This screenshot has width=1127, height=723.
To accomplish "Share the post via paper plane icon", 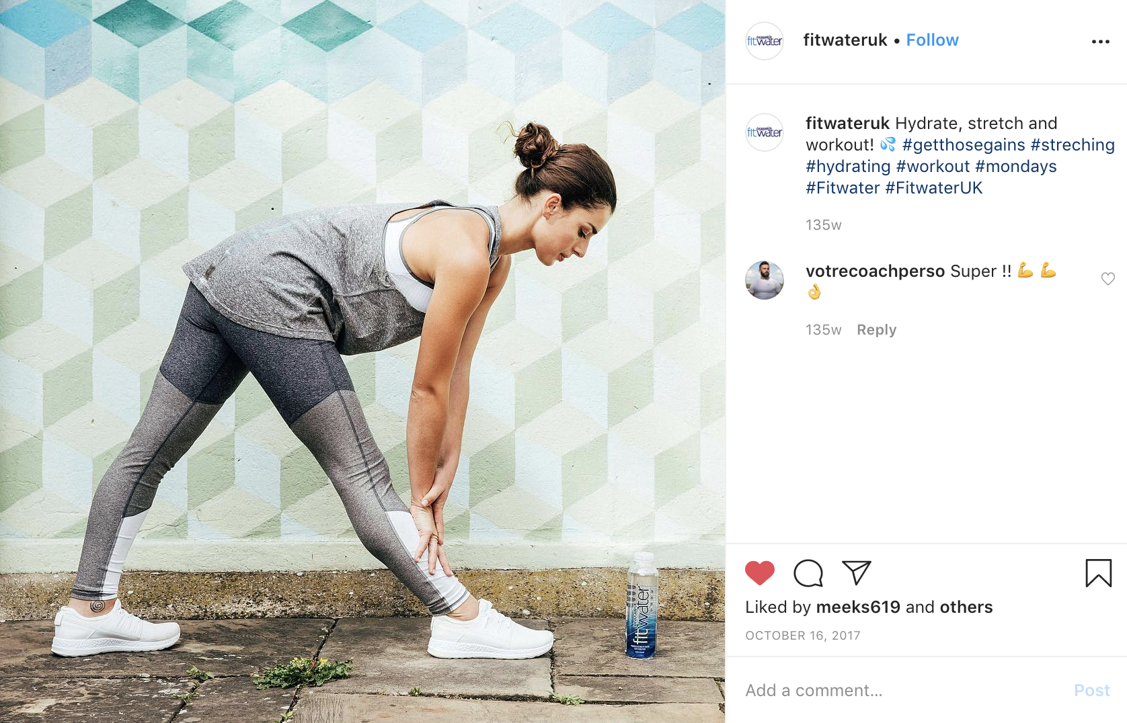I will [857, 573].
